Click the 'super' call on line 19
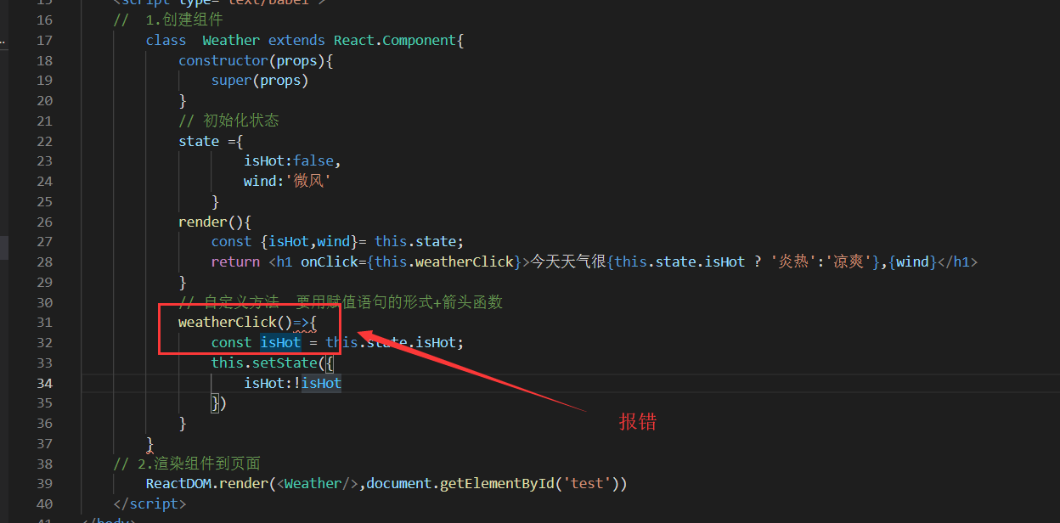This screenshot has width=1060, height=523. (x=232, y=81)
